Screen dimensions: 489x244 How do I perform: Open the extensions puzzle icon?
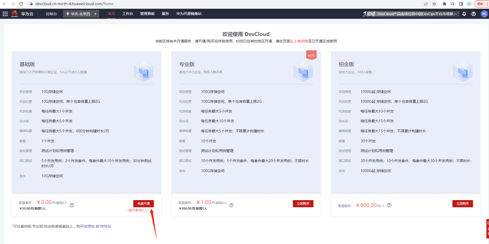444,4
